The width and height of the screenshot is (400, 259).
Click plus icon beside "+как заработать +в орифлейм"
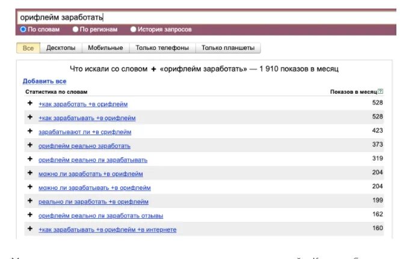[x=30, y=103]
